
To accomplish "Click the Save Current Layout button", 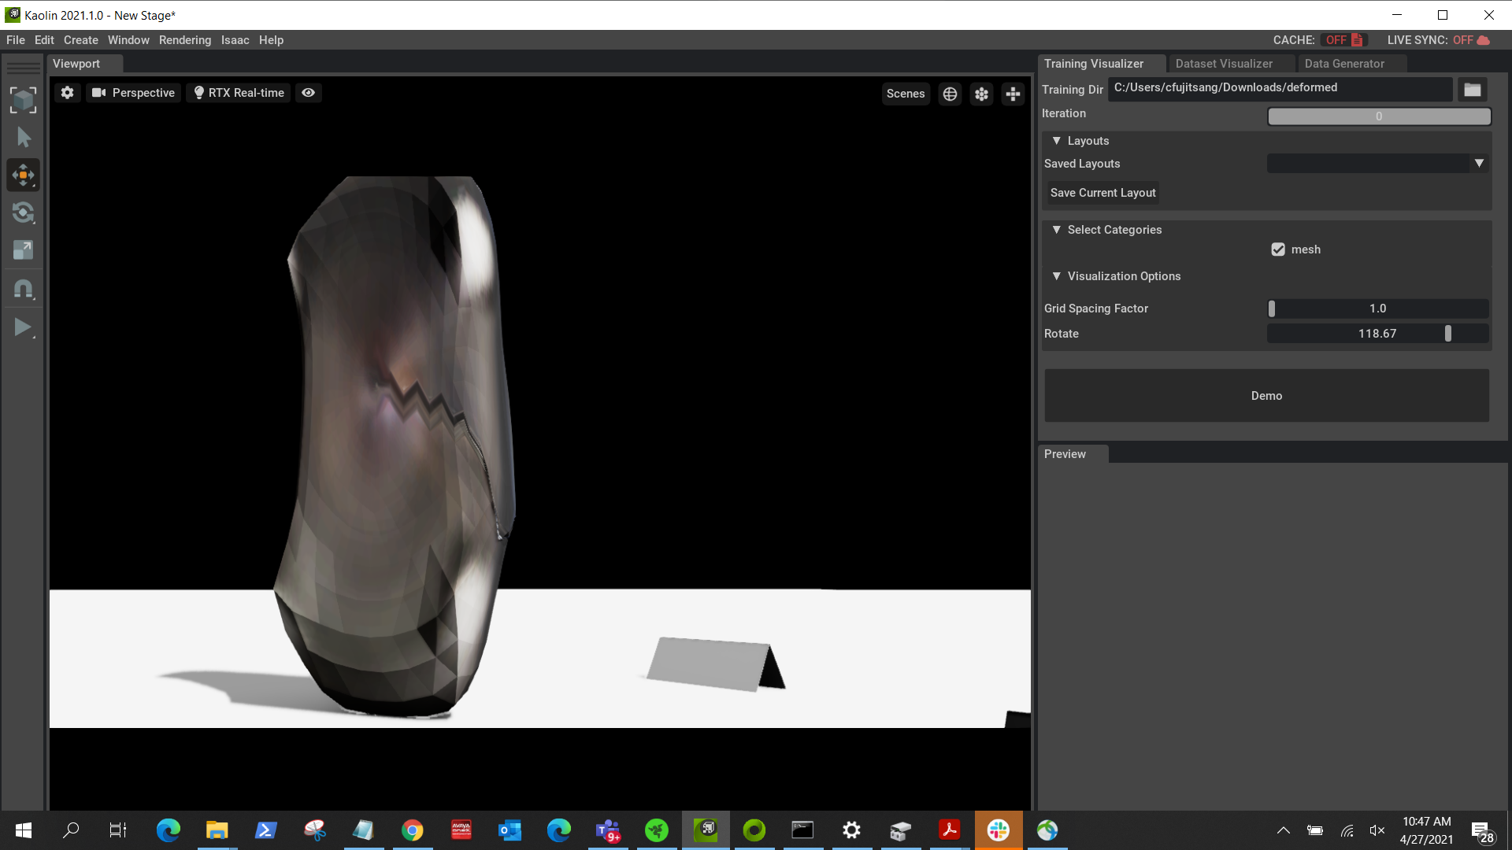I will tap(1102, 193).
